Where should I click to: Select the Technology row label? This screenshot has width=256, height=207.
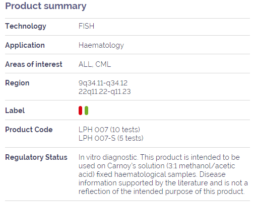pos(26,26)
